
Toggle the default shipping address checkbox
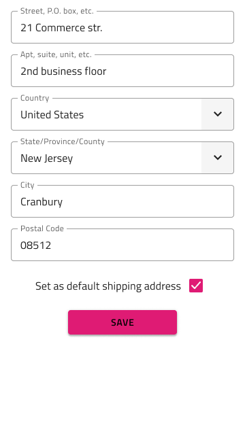click(196, 286)
